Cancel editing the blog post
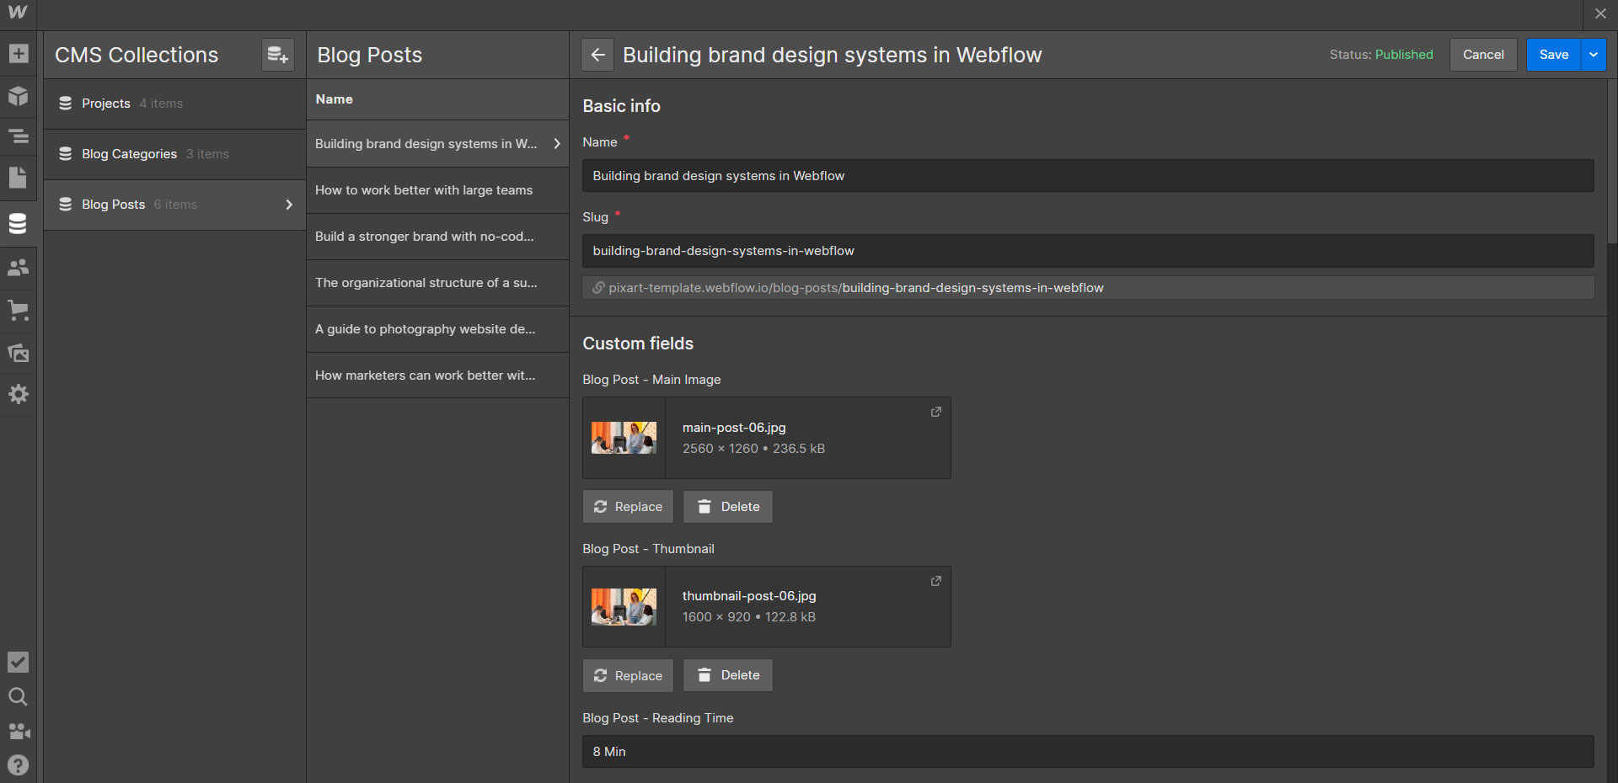The image size is (1618, 783). click(1483, 54)
